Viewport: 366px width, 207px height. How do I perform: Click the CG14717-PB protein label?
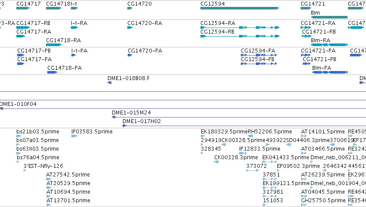pos(34,51)
